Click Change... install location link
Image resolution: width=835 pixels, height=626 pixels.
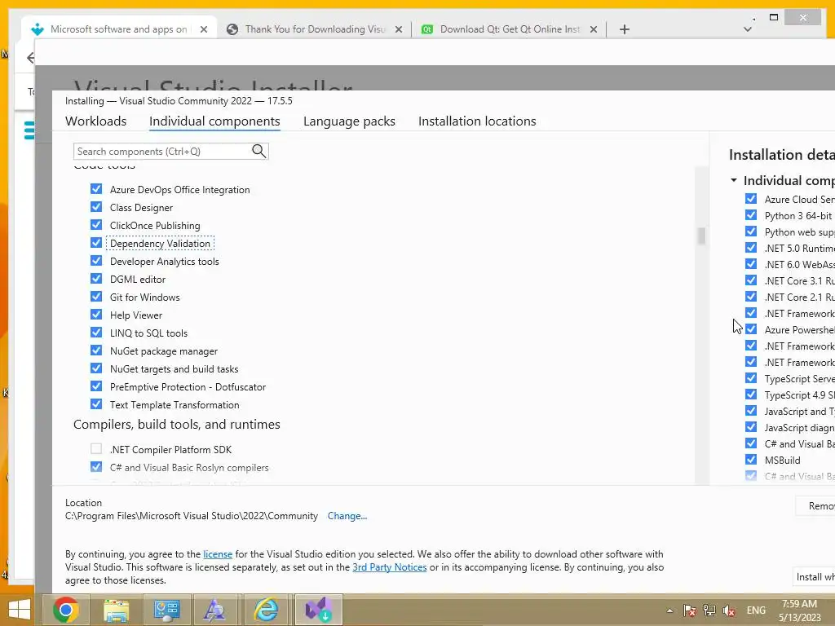tap(347, 516)
